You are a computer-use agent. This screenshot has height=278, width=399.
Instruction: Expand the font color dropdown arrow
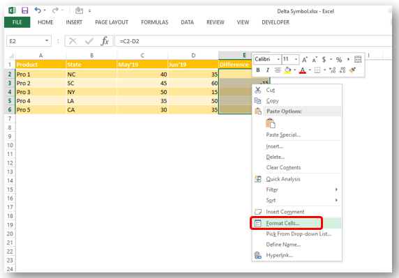click(310, 70)
